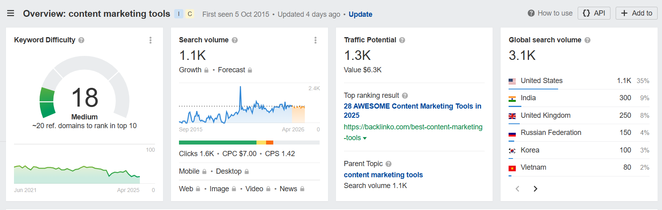This screenshot has width=662, height=210.
Task: Click the lock icon next to Desktop
Action: [247, 172]
